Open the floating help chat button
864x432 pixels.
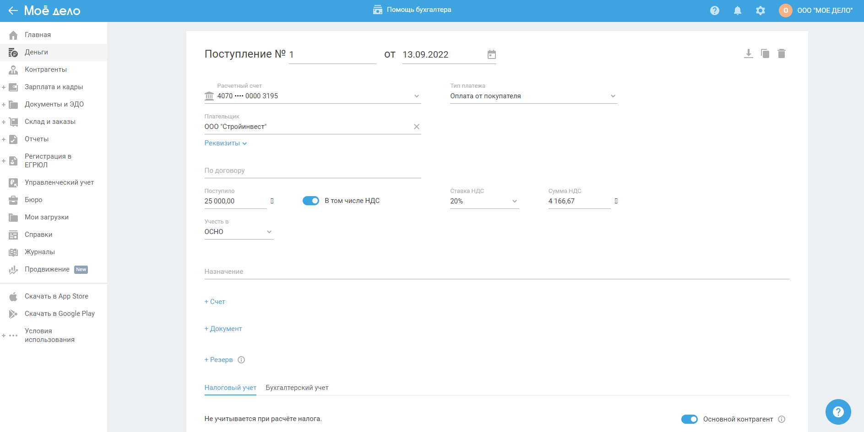pyautogui.click(x=837, y=411)
